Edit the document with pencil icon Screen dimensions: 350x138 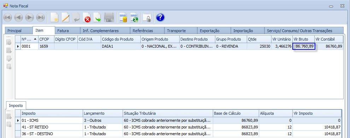pos(65,17)
